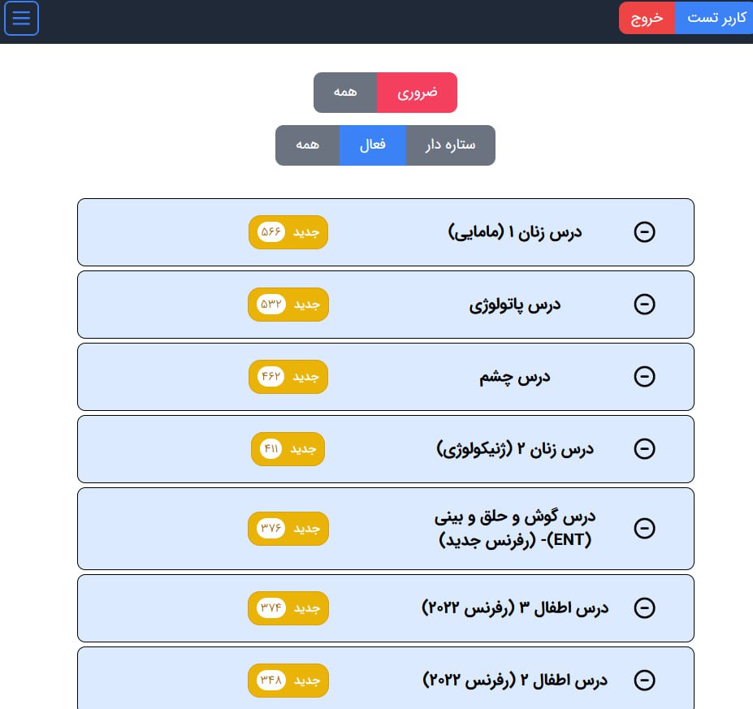Click the minus icon beside درس زنان ۱ (مامایی)
The image size is (753, 709).
coord(644,232)
